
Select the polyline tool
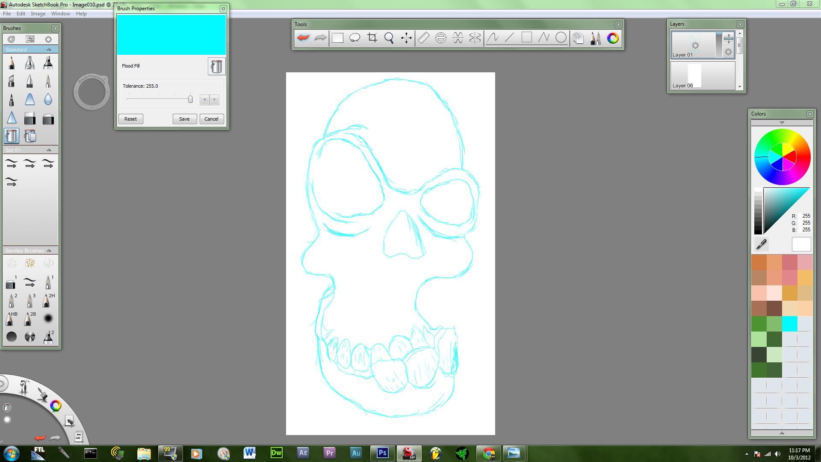point(543,38)
